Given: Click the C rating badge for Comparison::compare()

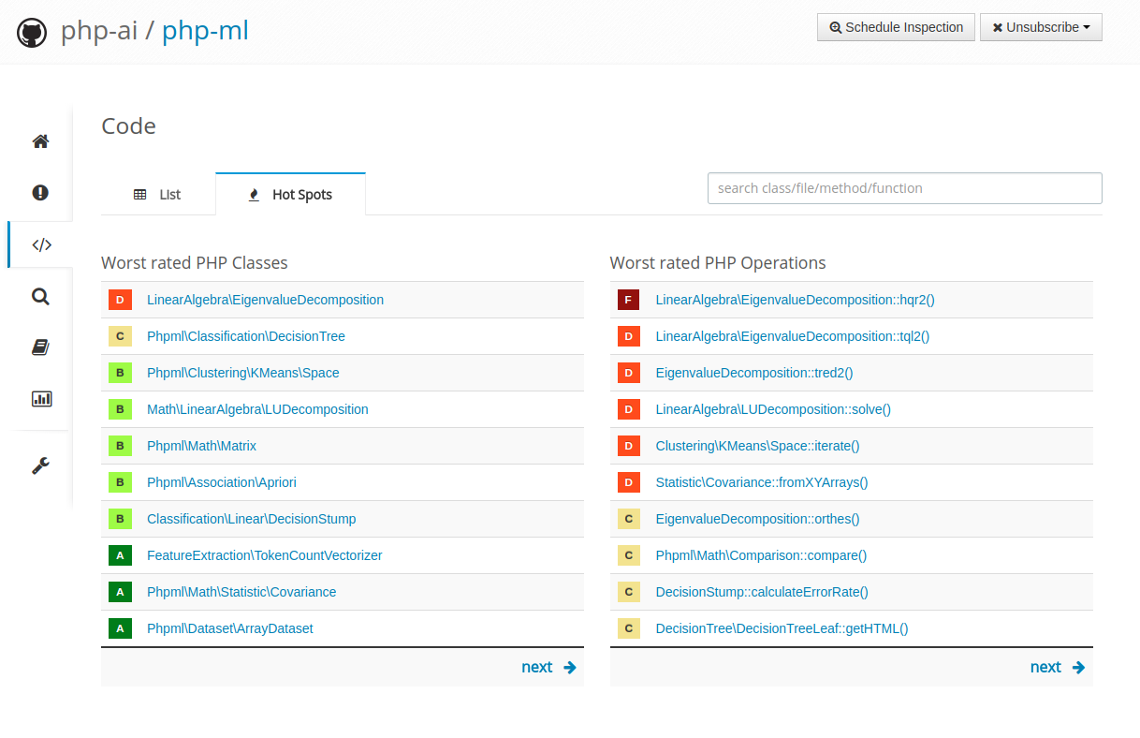Looking at the screenshot, I should (629, 555).
